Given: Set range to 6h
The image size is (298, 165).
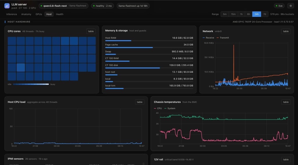Looking at the screenshot, I should 249,14.
